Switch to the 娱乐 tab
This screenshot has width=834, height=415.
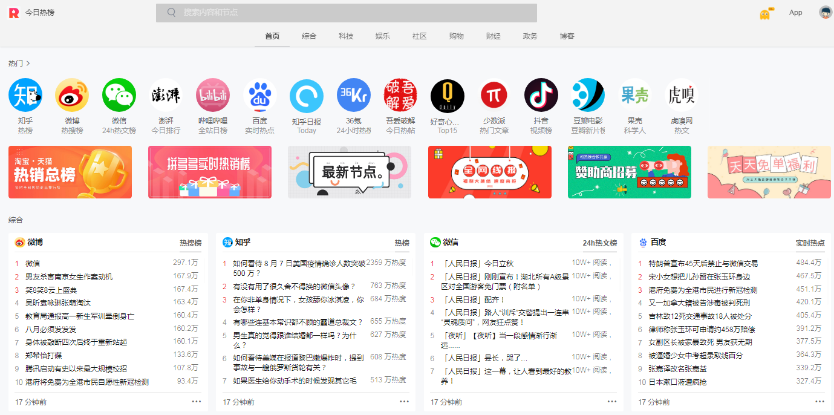(383, 36)
